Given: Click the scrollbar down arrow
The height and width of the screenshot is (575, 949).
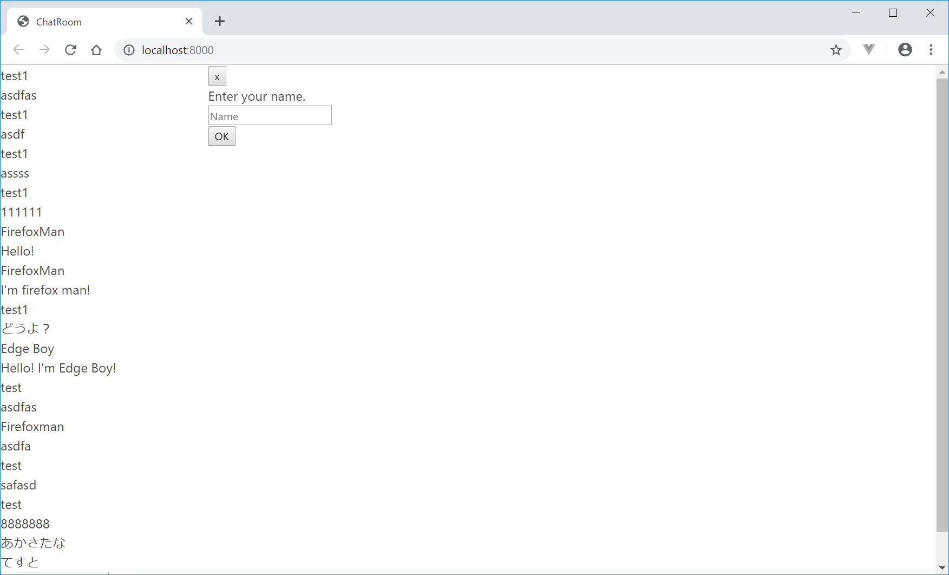Looking at the screenshot, I should point(942,568).
